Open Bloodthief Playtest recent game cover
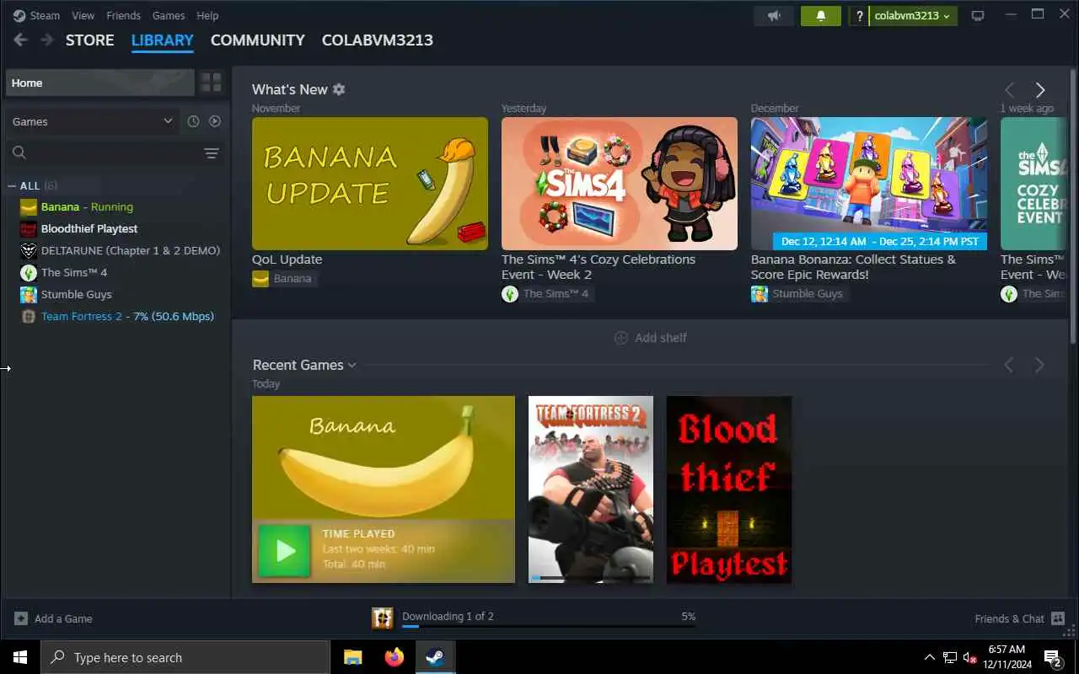This screenshot has width=1079, height=674. point(729,489)
